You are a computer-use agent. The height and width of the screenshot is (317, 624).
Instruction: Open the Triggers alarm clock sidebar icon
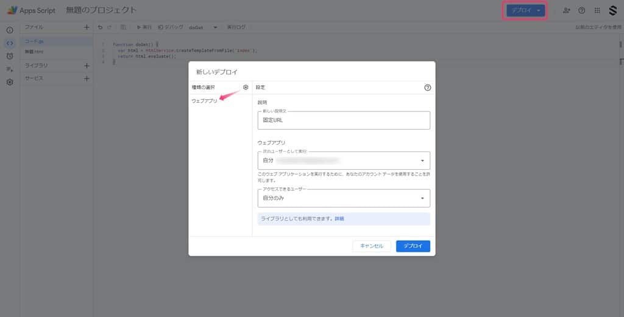10,56
